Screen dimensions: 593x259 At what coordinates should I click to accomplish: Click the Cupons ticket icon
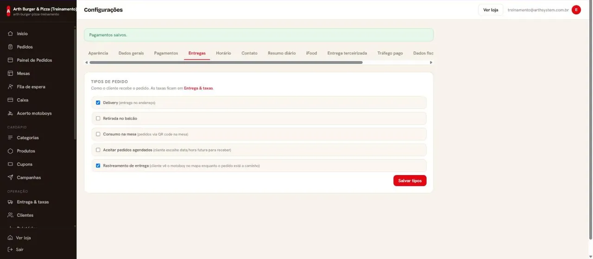tap(10, 164)
